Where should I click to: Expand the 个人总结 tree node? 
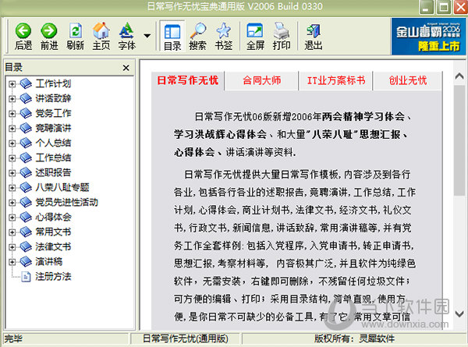(12, 143)
